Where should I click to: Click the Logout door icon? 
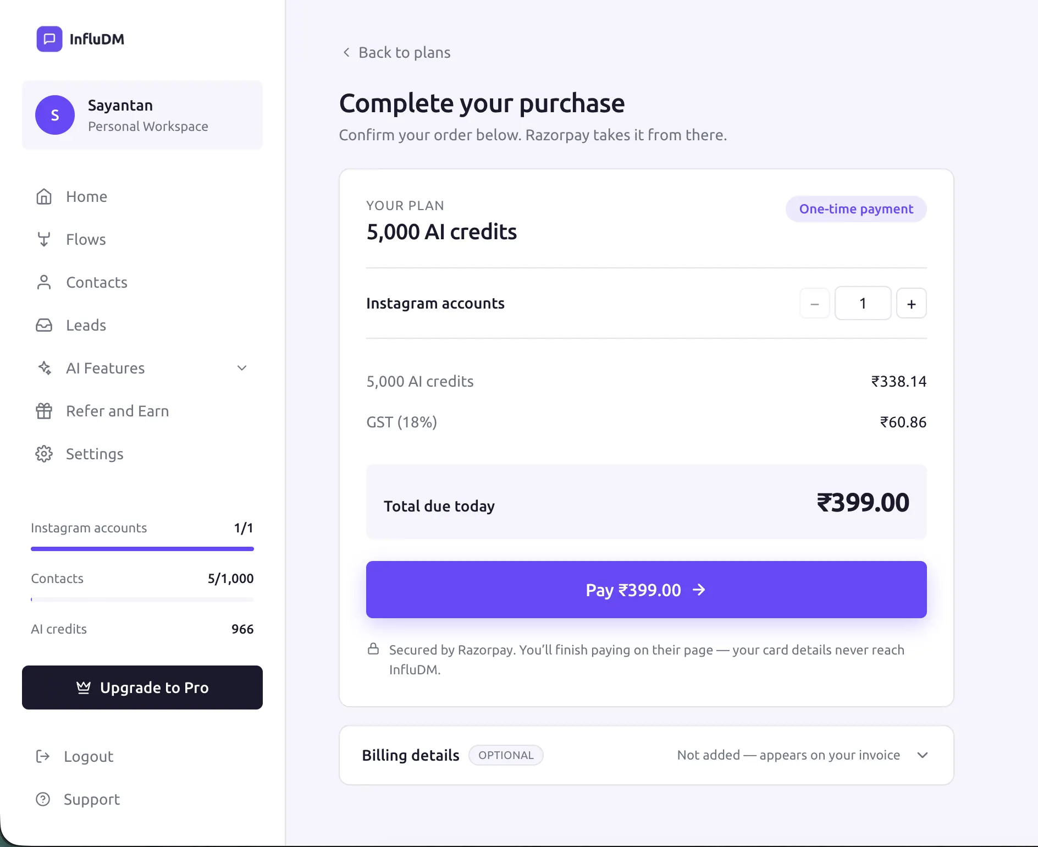[x=42, y=756]
